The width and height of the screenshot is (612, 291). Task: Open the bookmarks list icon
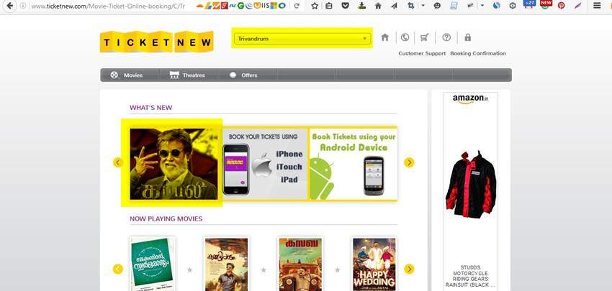329,6
